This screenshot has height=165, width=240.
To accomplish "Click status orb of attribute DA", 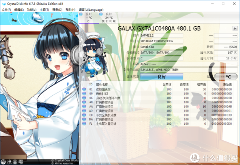I will click(x=84, y=119).
